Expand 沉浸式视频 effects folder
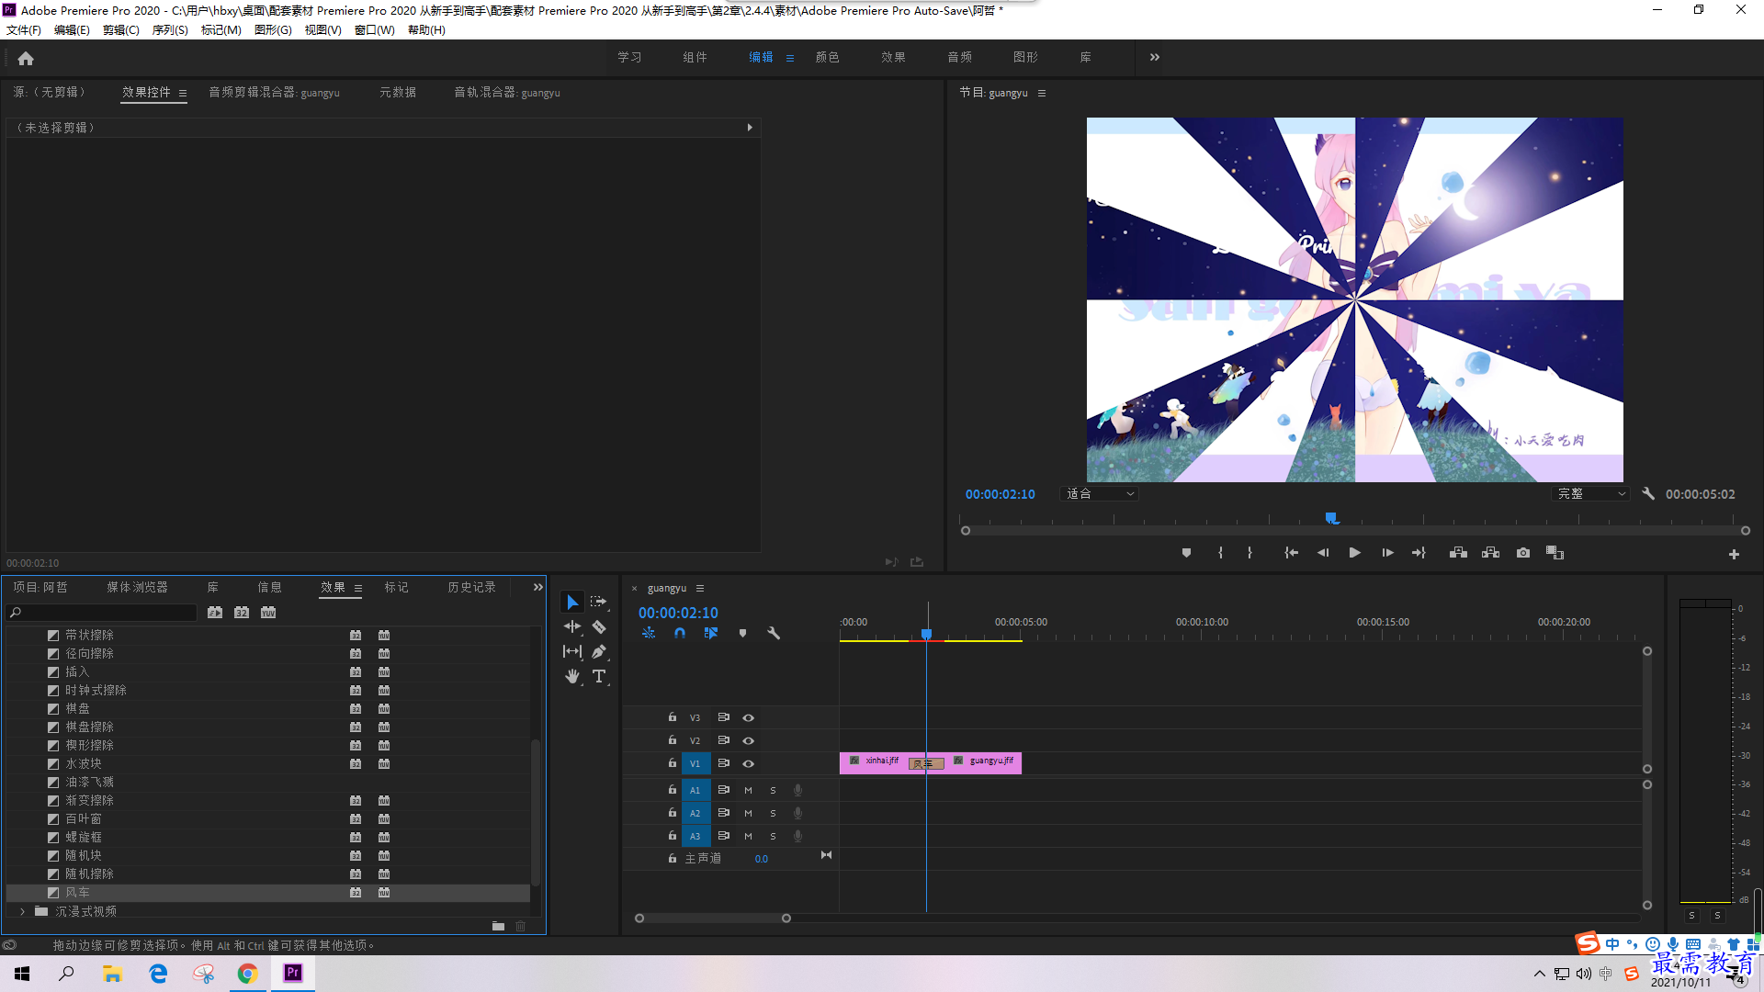 (x=23, y=911)
